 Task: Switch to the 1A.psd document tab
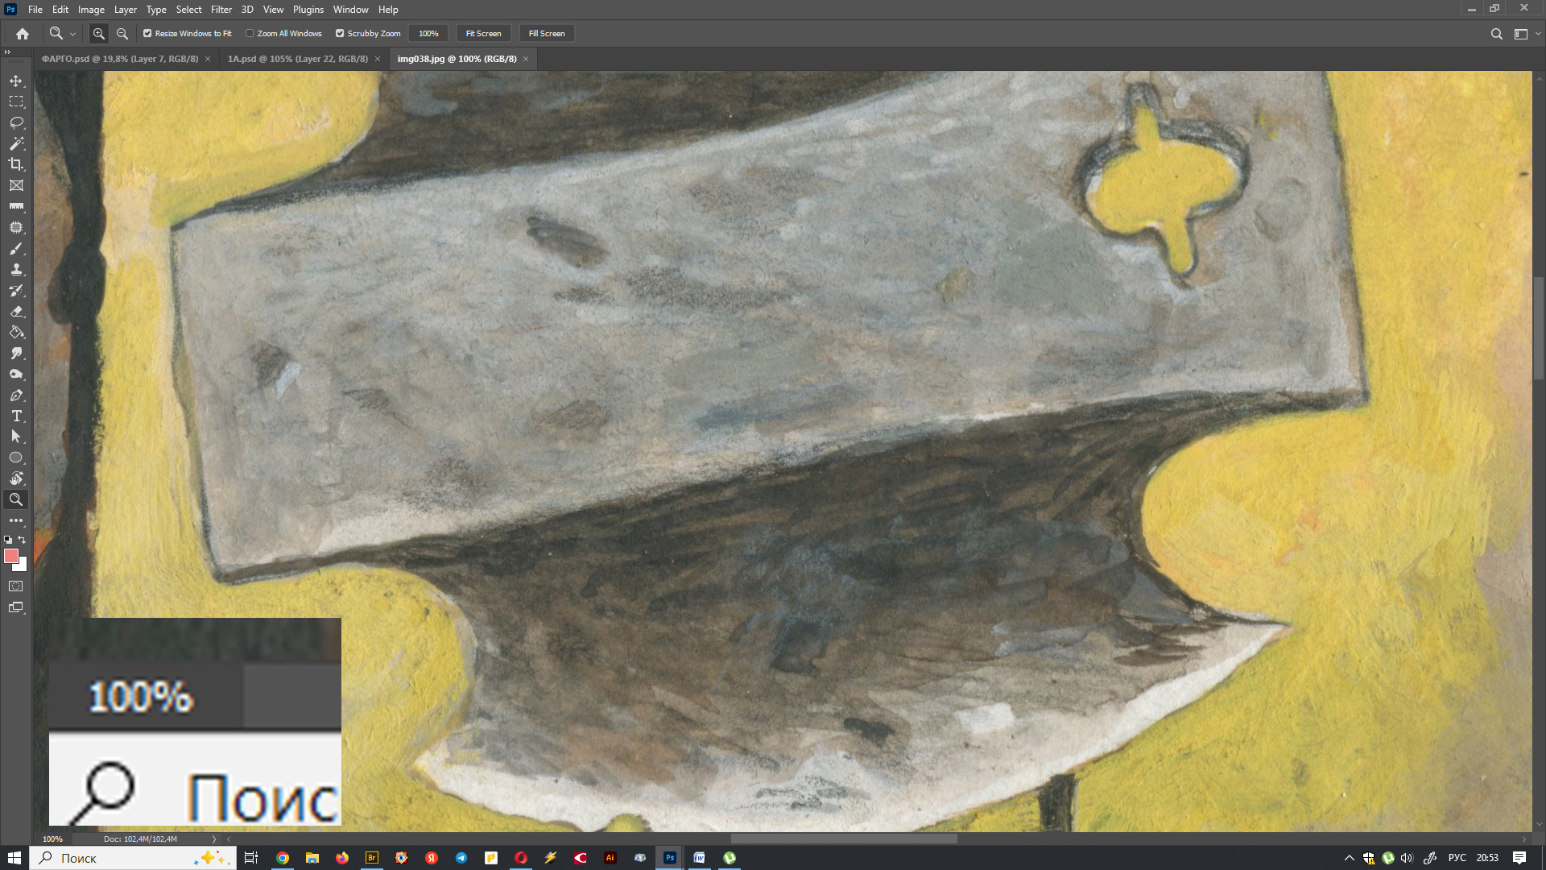297,59
